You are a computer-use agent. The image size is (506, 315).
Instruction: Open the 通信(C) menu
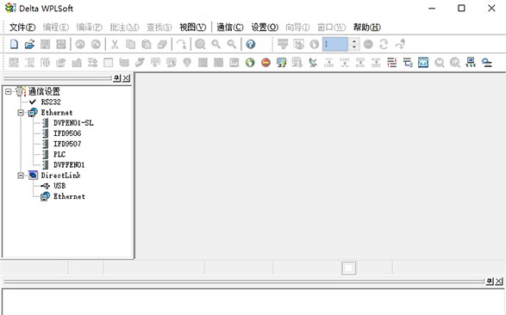pyautogui.click(x=230, y=27)
